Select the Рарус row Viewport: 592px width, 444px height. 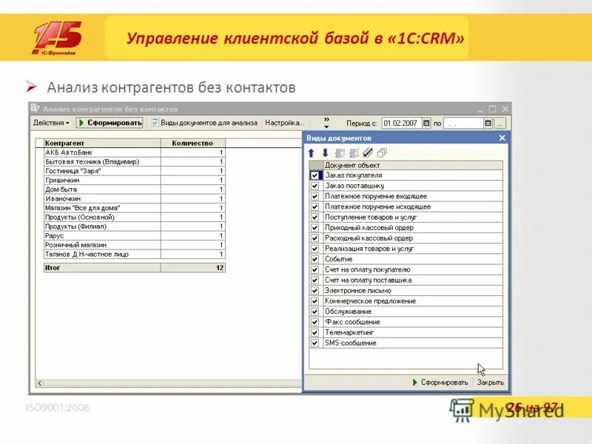tap(135, 235)
